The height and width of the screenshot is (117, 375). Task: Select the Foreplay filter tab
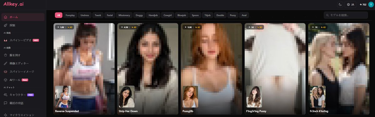pos(70,15)
